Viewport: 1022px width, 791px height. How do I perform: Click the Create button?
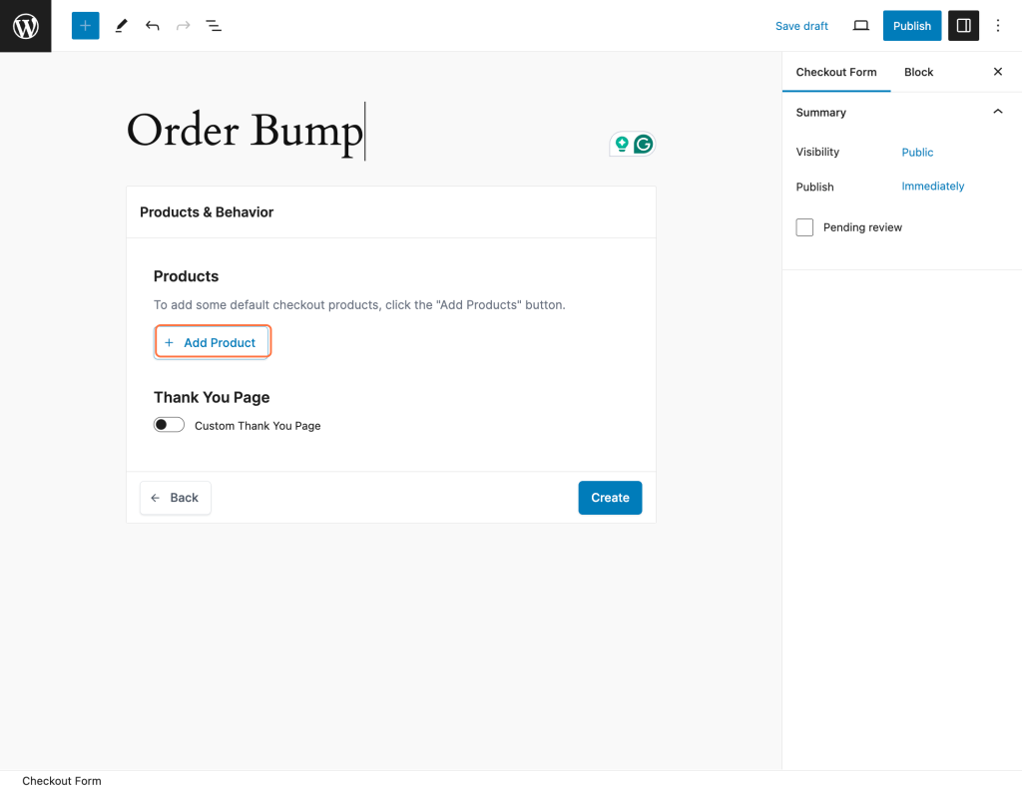click(x=610, y=497)
